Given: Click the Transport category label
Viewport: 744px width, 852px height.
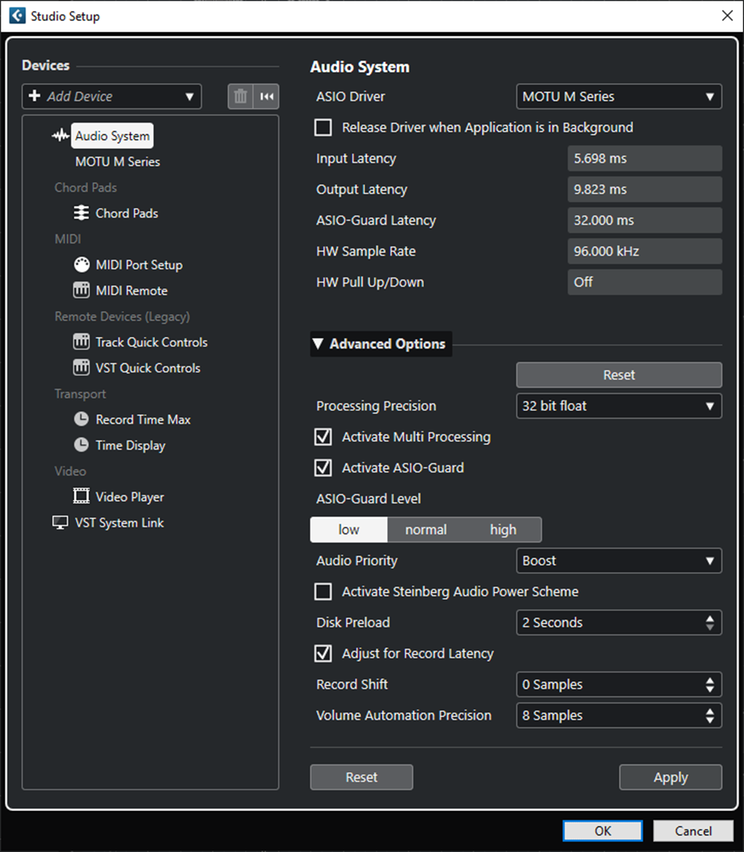Looking at the screenshot, I should [x=80, y=393].
